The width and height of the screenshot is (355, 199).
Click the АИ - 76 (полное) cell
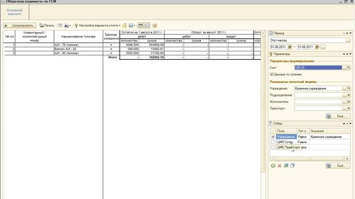(78, 45)
